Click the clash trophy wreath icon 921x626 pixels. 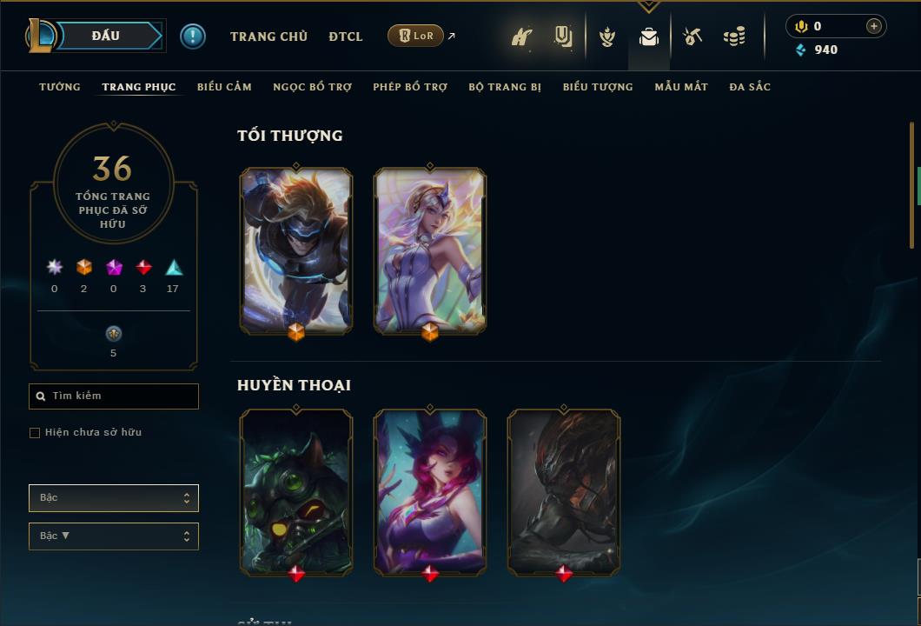[x=607, y=37]
